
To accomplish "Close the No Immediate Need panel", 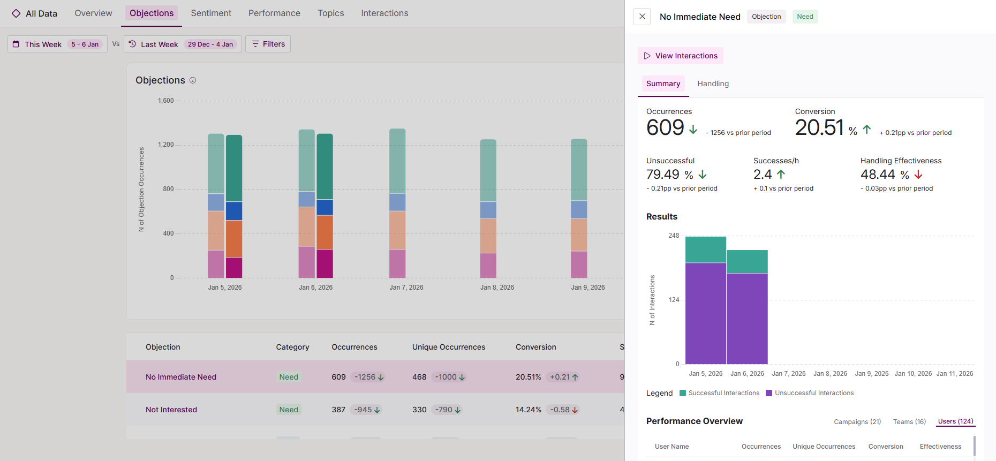I will [x=642, y=17].
